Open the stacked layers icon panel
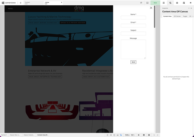The height and width of the screenshot is (137, 194). pyautogui.click(x=191, y=3)
